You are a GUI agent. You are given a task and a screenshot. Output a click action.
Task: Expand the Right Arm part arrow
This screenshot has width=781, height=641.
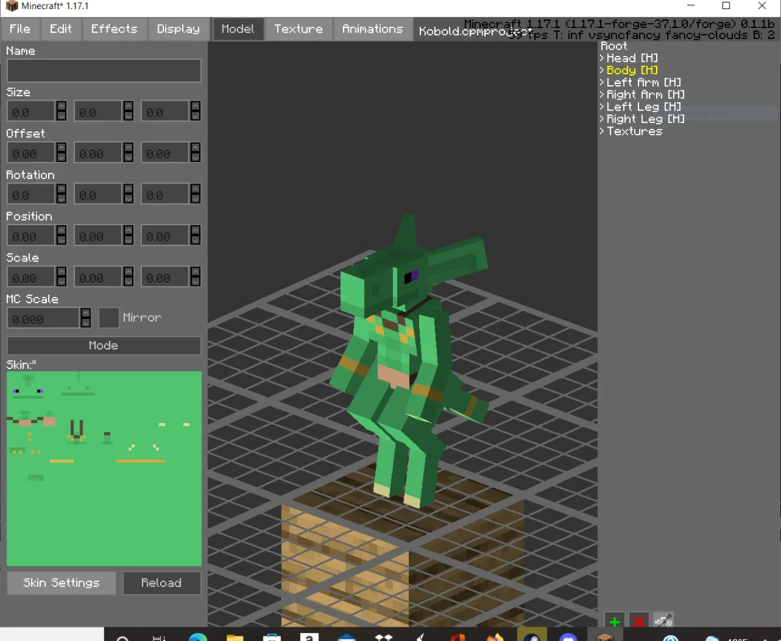[602, 95]
